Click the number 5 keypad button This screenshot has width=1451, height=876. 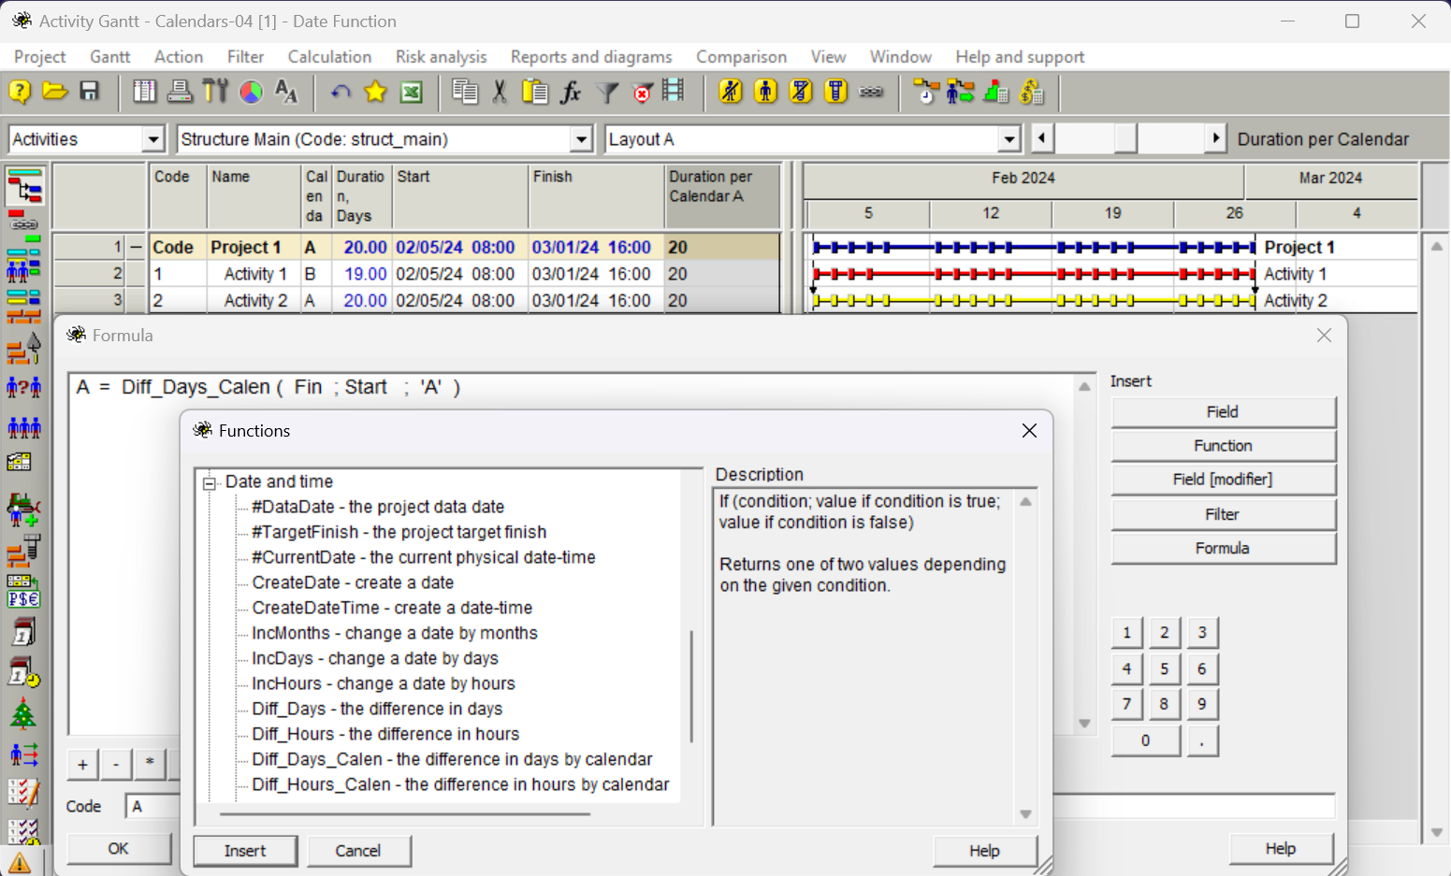pyautogui.click(x=1164, y=669)
